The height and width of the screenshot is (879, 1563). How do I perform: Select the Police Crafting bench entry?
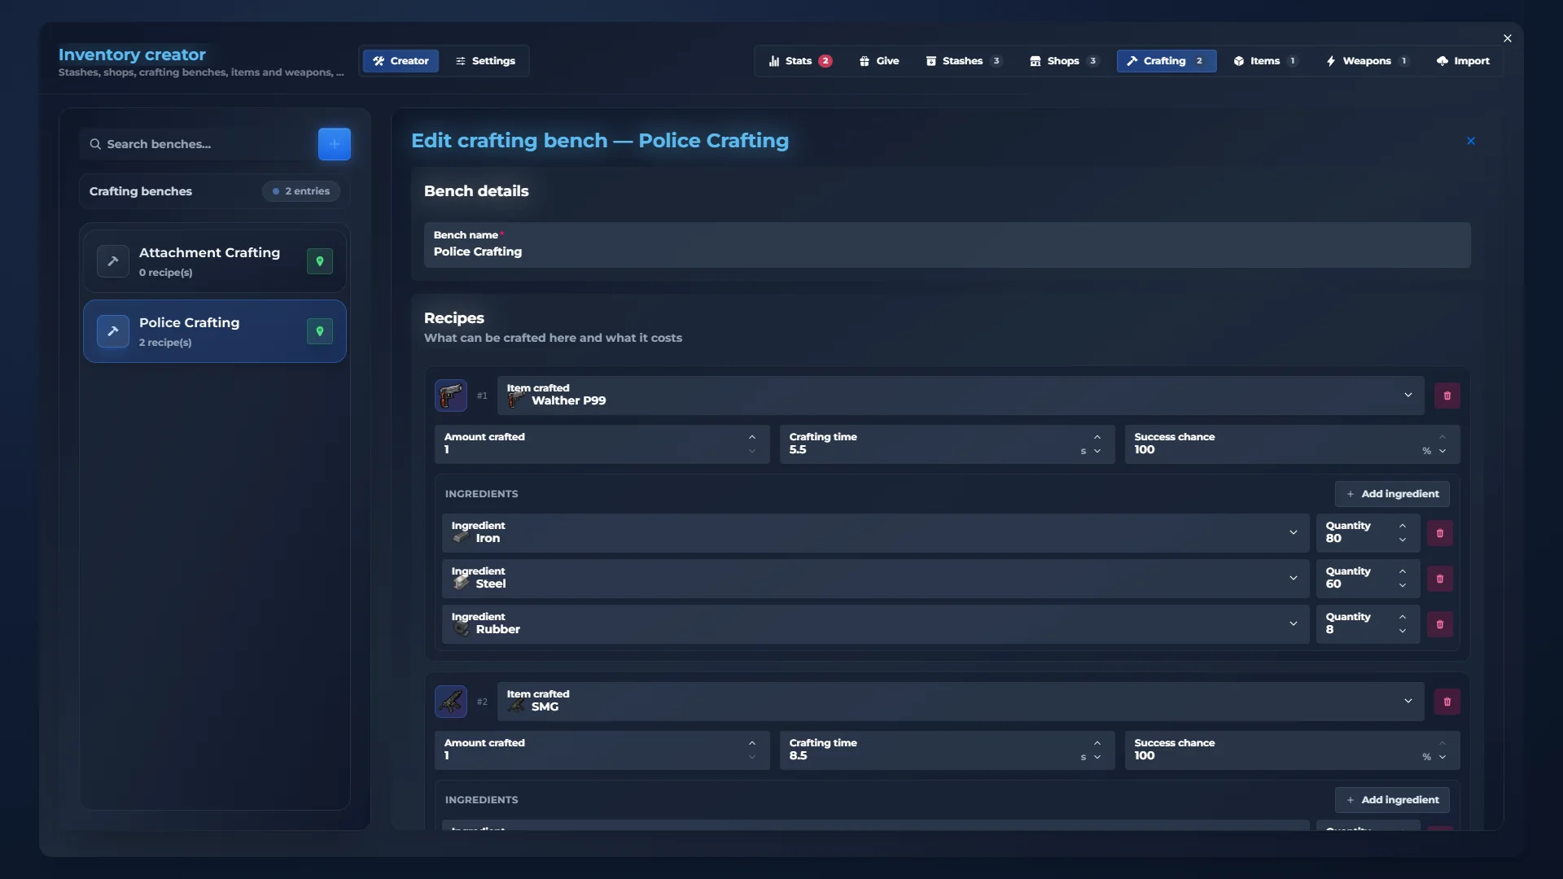pyautogui.click(x=215, y=331)
